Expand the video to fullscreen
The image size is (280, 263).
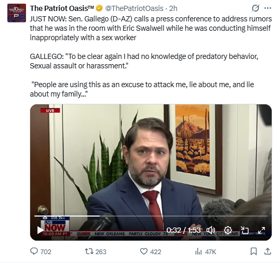click(x=261, y=230)
